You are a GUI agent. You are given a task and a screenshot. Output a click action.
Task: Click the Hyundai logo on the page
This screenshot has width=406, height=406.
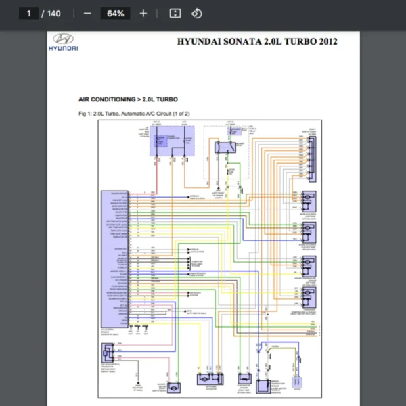point(63,39)
